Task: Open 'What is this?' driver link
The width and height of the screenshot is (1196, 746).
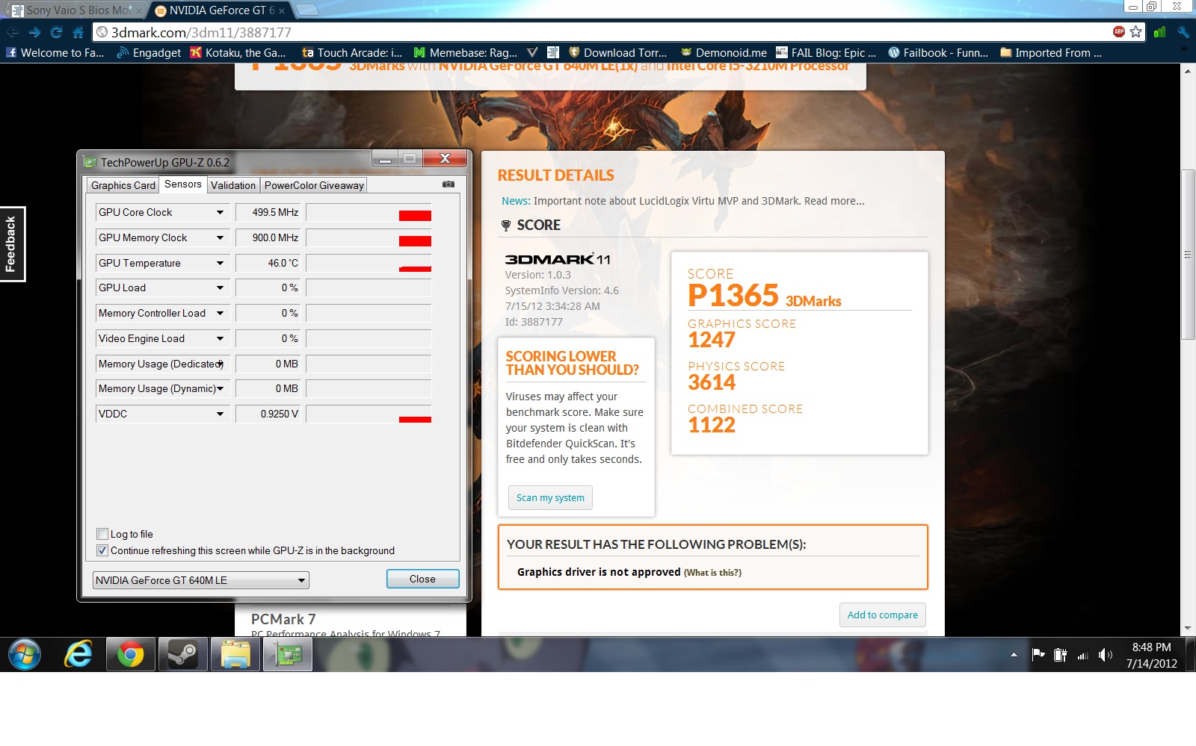Action: point(712,573)
